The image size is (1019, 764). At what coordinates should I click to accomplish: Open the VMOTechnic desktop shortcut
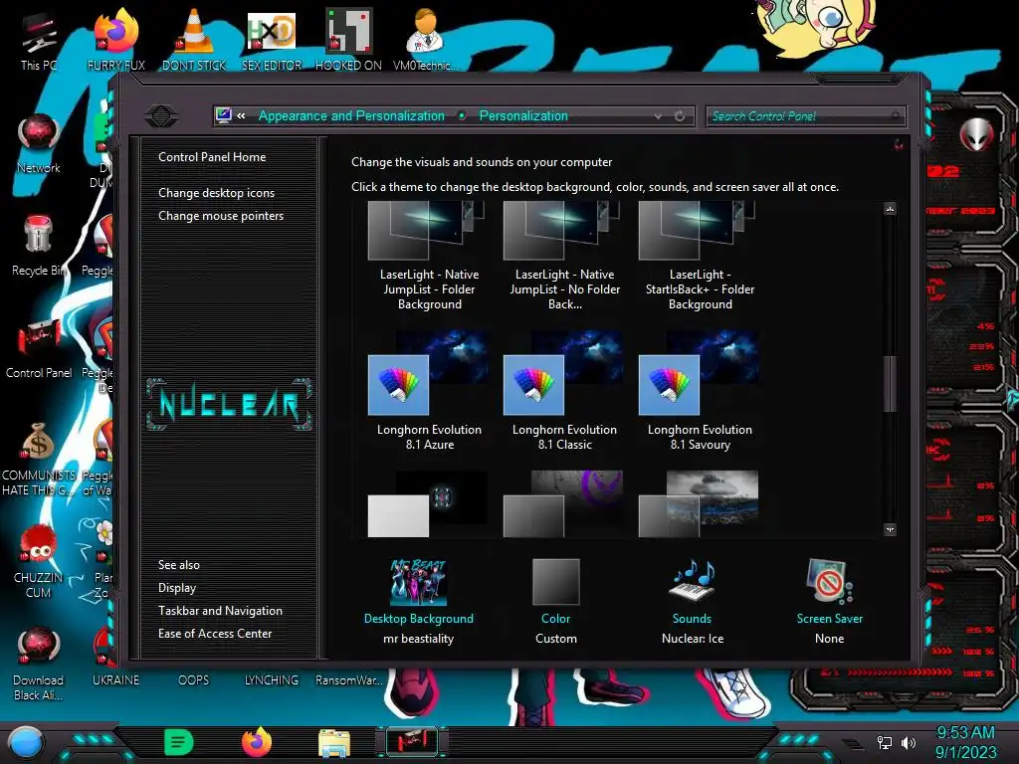[426, 40]
